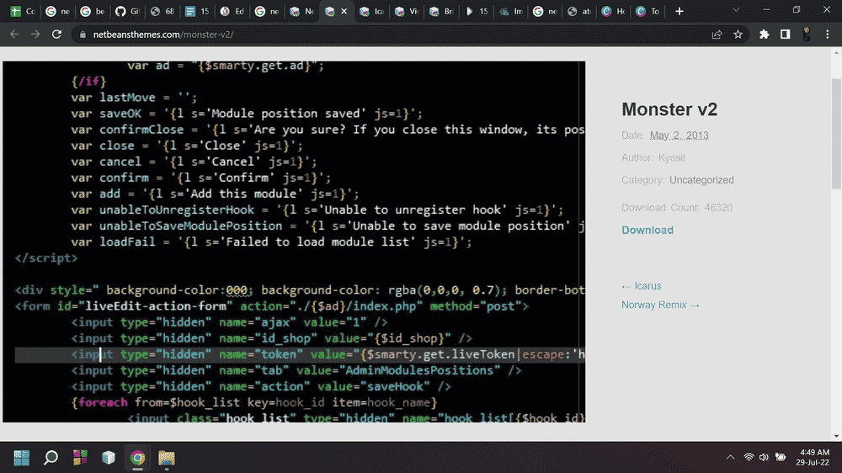Switch to the 'Vi' NetBeans tab

coord(407,11)
